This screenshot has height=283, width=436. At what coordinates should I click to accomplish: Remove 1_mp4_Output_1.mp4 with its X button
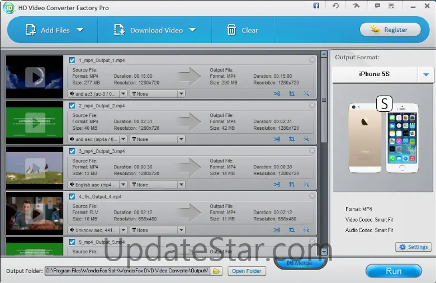click(312, 60)
